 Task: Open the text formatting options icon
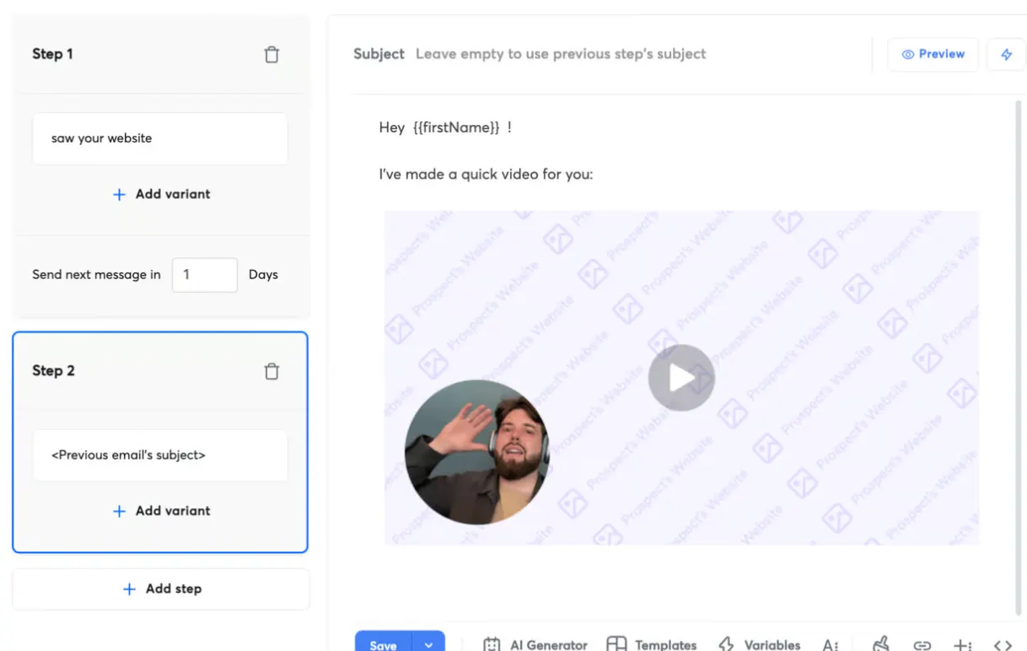[831, 645]
